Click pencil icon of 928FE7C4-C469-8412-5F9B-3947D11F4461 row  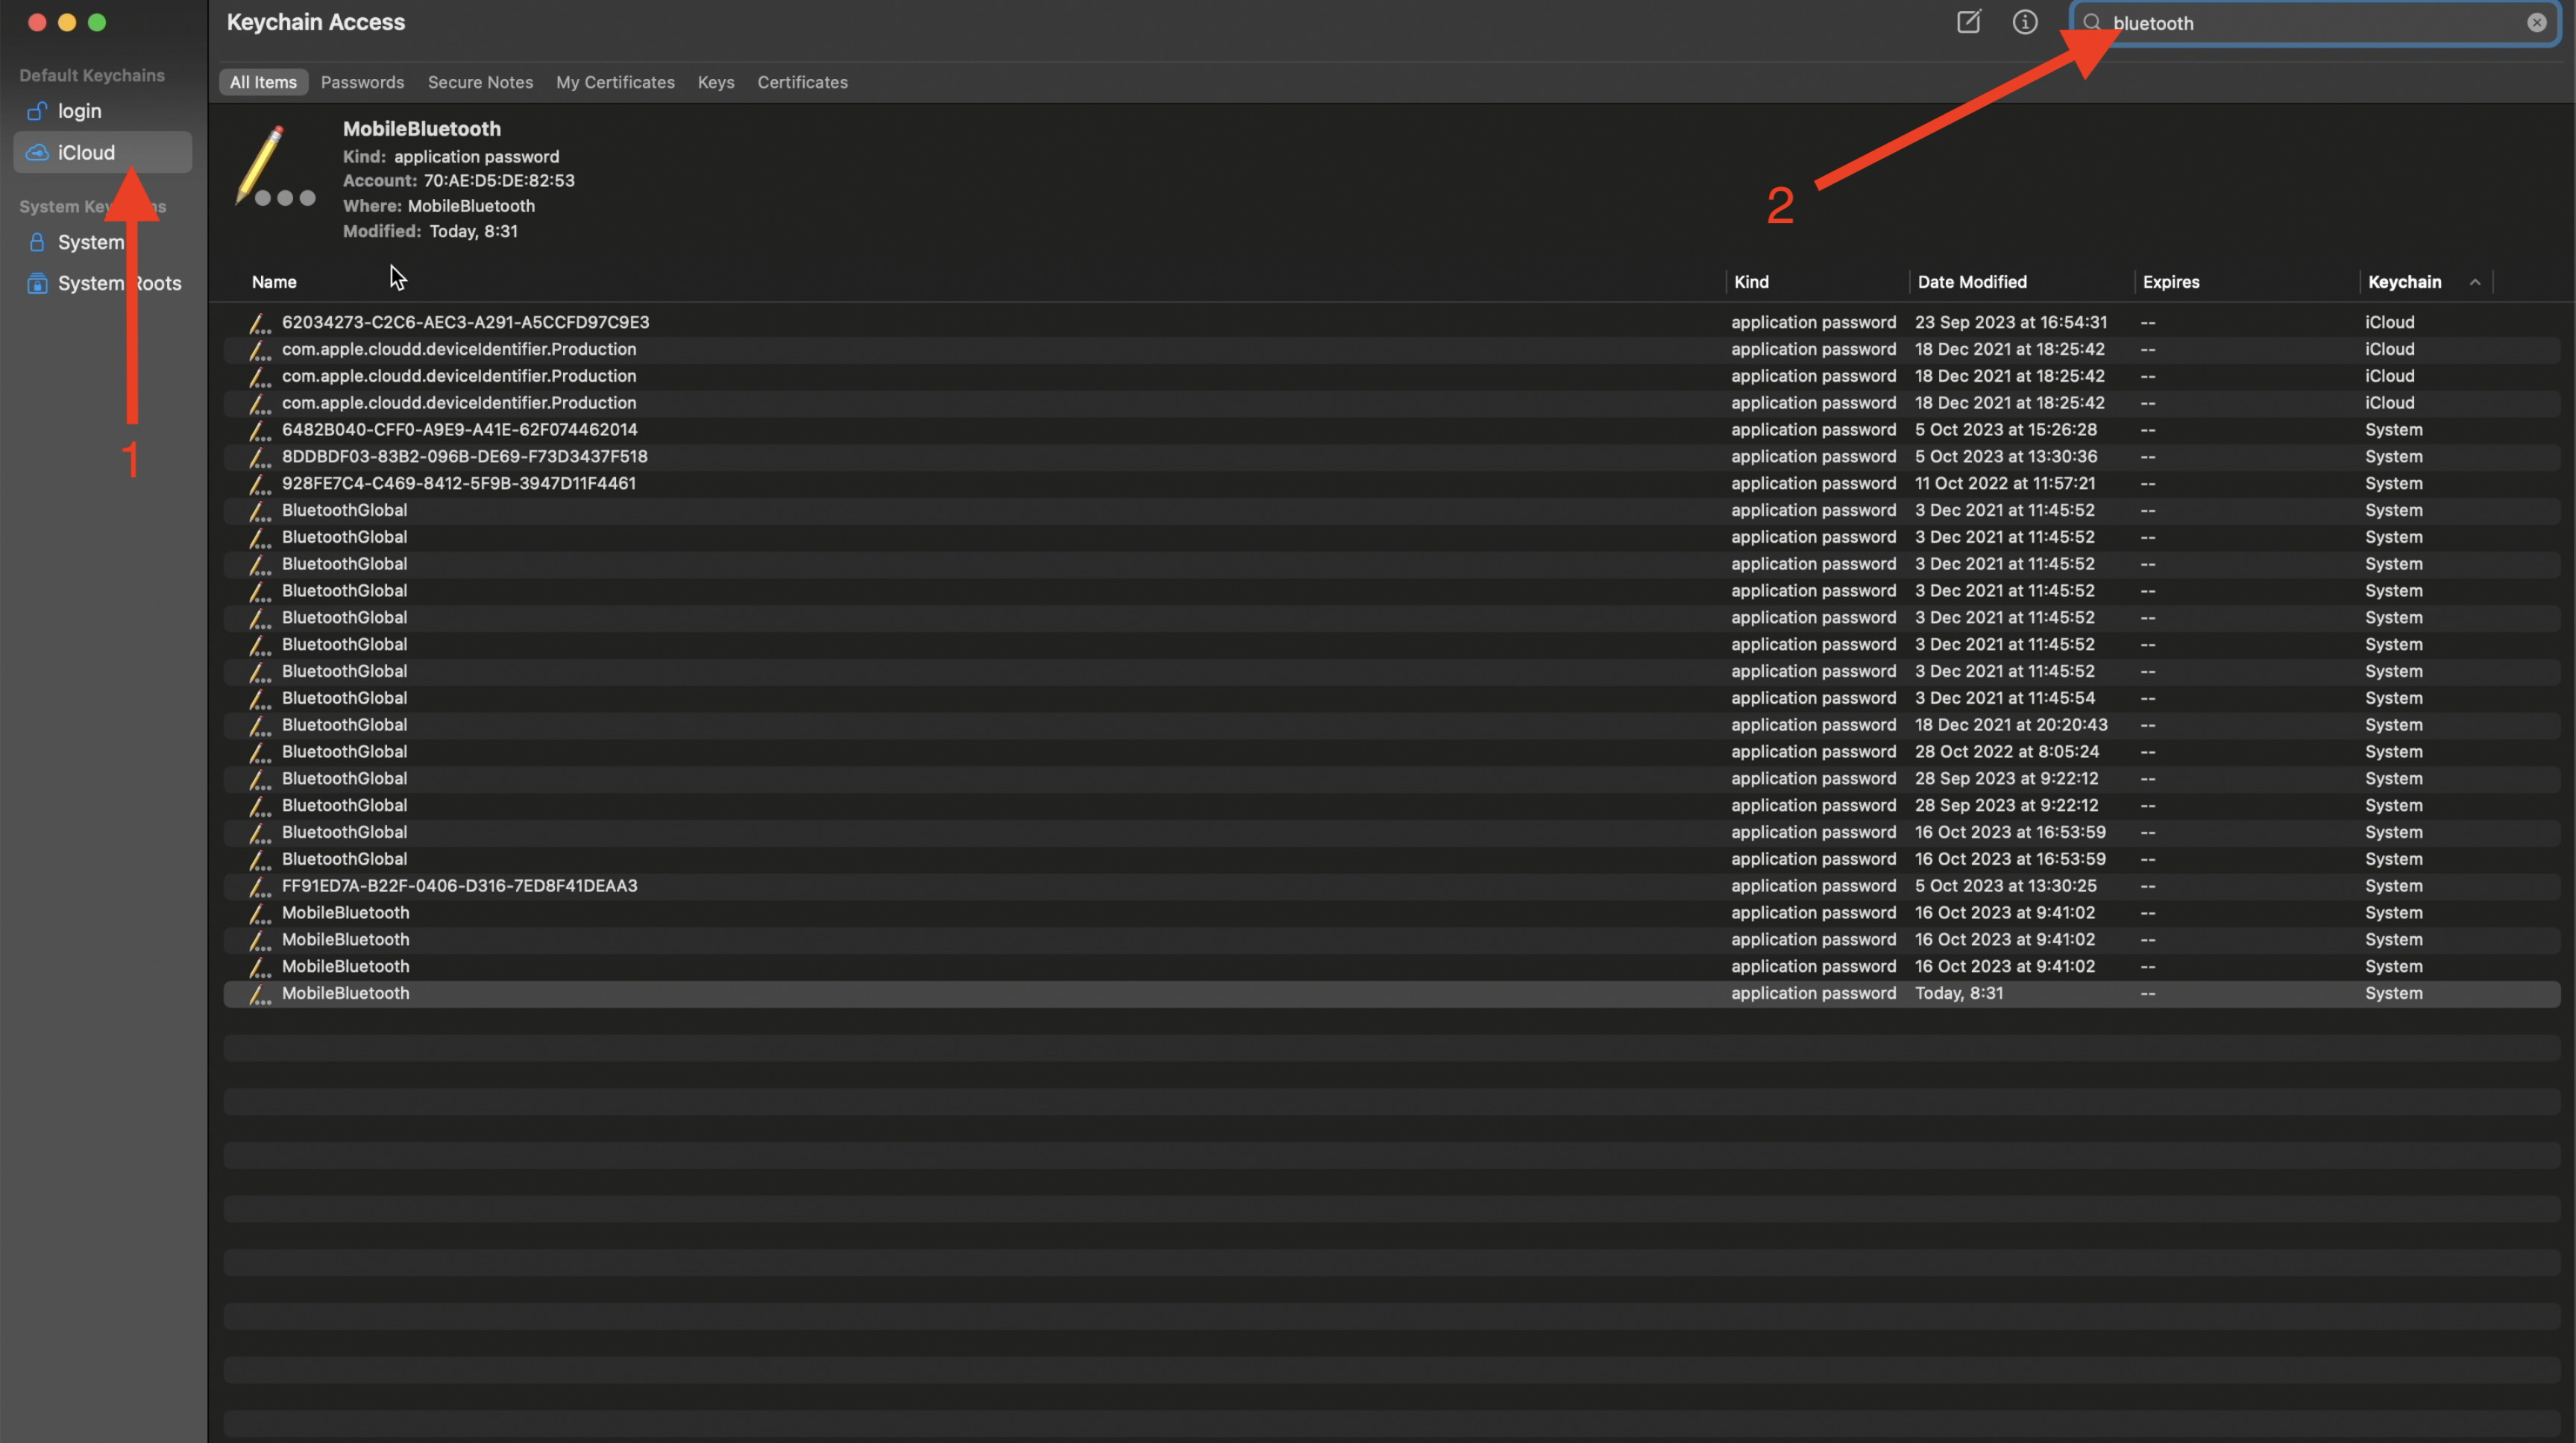260,484
